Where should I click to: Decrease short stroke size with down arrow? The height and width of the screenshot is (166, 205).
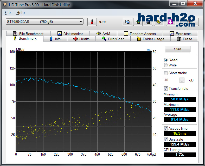182,81
